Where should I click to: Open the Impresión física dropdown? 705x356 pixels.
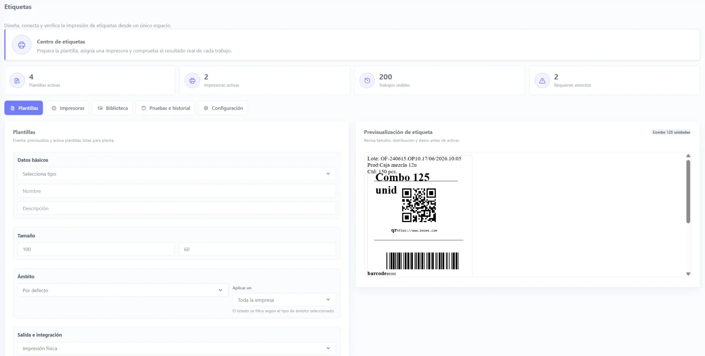tap(177, 349)
